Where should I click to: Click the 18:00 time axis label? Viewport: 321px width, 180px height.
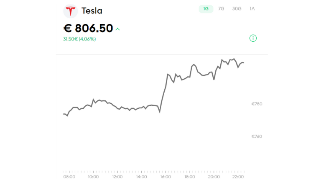click(x=190, y=177)
